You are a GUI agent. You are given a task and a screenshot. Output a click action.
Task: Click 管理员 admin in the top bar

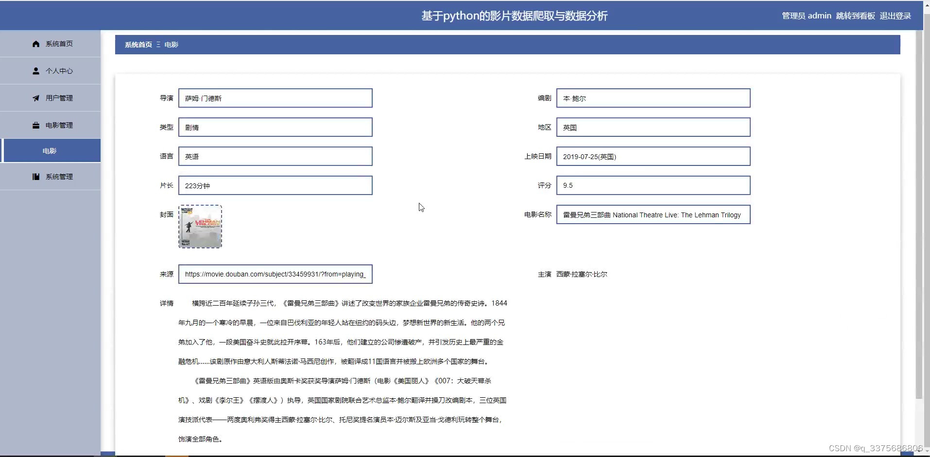(x=806, y=16)
